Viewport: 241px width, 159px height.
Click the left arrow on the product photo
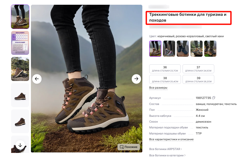click(x=37, y=79)
